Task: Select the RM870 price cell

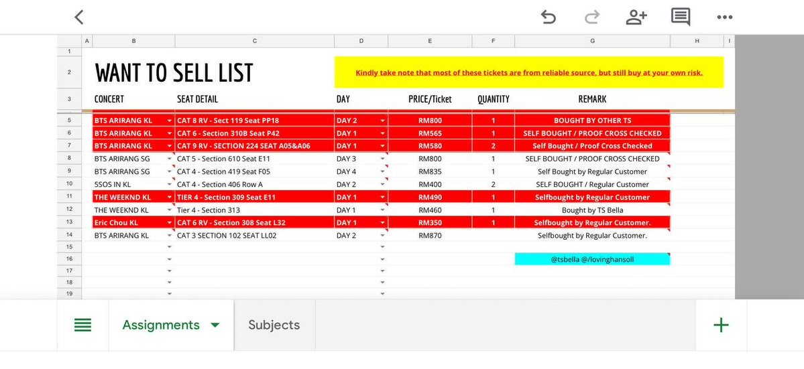Action: (430, 236)
